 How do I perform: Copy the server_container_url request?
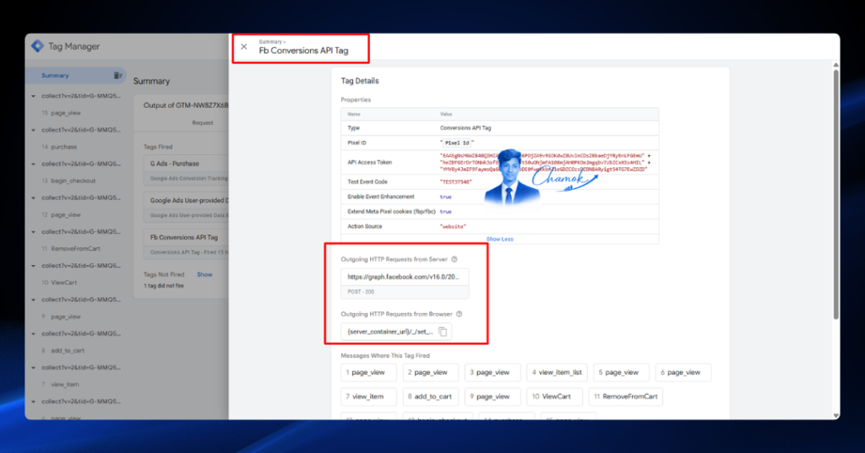point(443,332)
